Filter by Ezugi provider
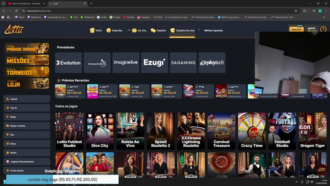 [154, 63]
